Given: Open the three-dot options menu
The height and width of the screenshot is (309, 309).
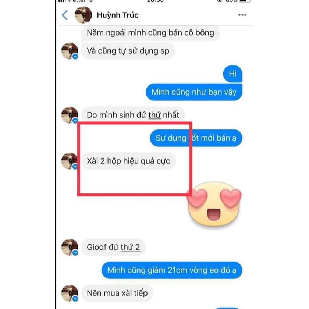Looking at the screenshot, I should coord(242,15).
